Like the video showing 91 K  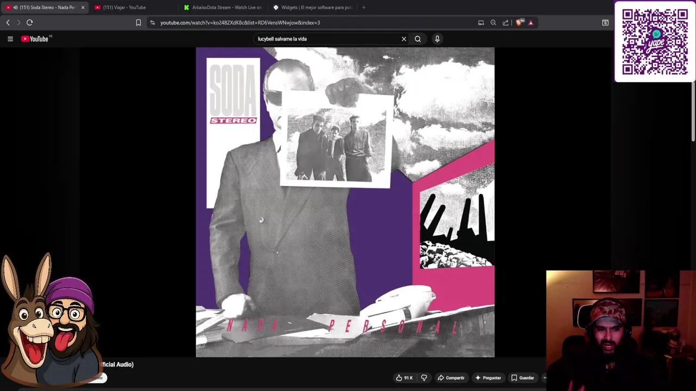click(404, 378)
